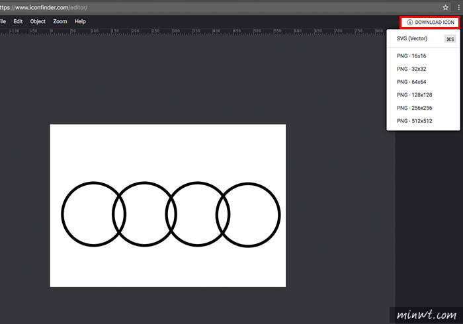Bookmark page with the star icon
The image size is (463, 324).
point(445,7)
